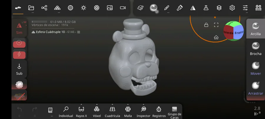
Task: Expand arrow above Malla
Action: coord(128,104)
